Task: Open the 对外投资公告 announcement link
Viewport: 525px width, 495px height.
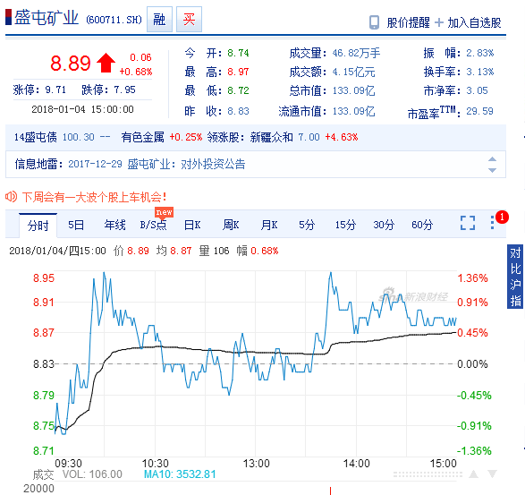Action: [213, 164]
